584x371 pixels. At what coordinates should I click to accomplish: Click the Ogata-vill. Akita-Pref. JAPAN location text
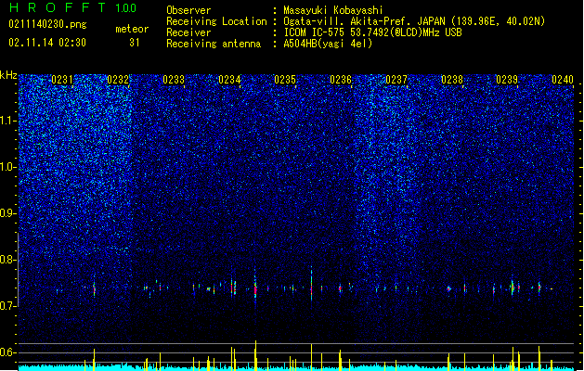[414, 21]
